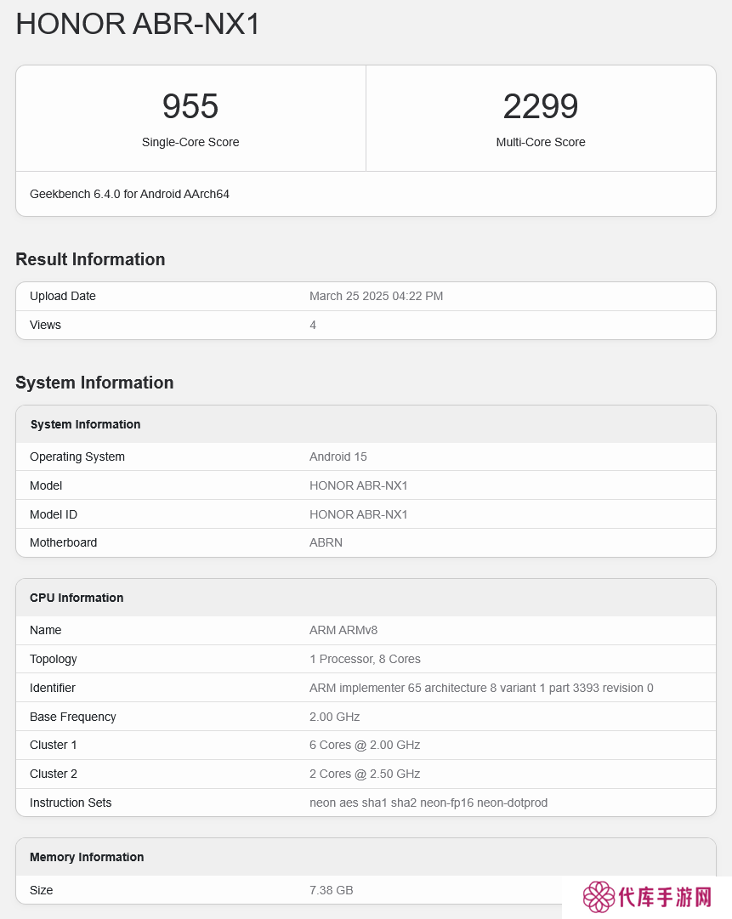Click the Topology row label
The width and height of the screenshot is (732, 919).
(54, 659)
